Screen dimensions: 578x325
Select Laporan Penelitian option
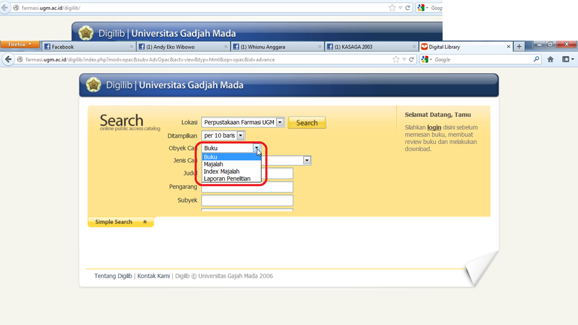[231, 179]
